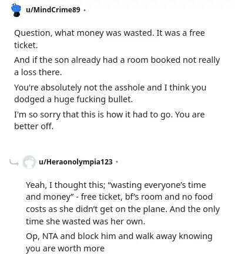Click 'you are worth more' text
This screenshot has height=269, width=235.
click(x=65, y=248)
